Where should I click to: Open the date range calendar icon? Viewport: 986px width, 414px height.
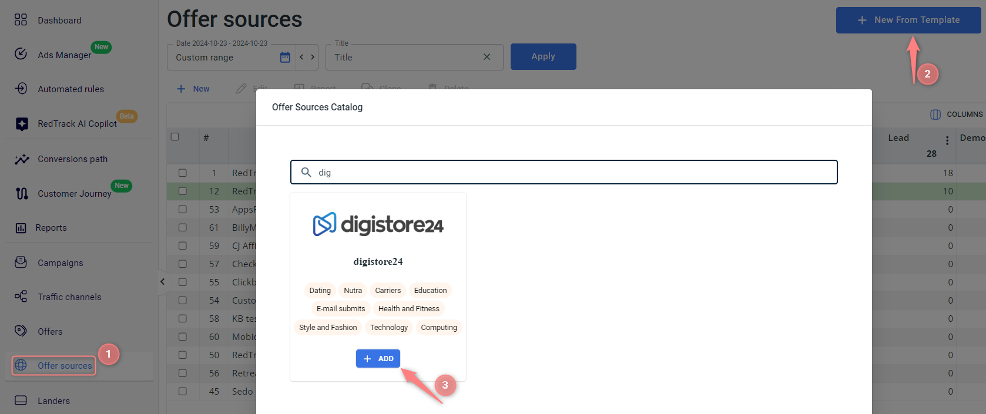[285, 57]
